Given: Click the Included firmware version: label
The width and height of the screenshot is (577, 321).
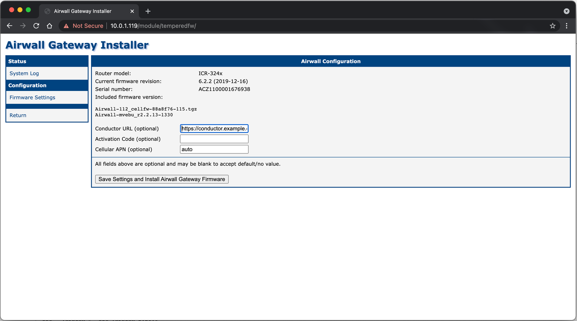Looking at the screenshot, I should [x=129, y=97].
